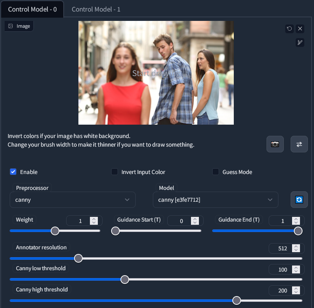Screen dimensions: 314x308
Task: Click the Image label icon
Action: coord(11,26)
